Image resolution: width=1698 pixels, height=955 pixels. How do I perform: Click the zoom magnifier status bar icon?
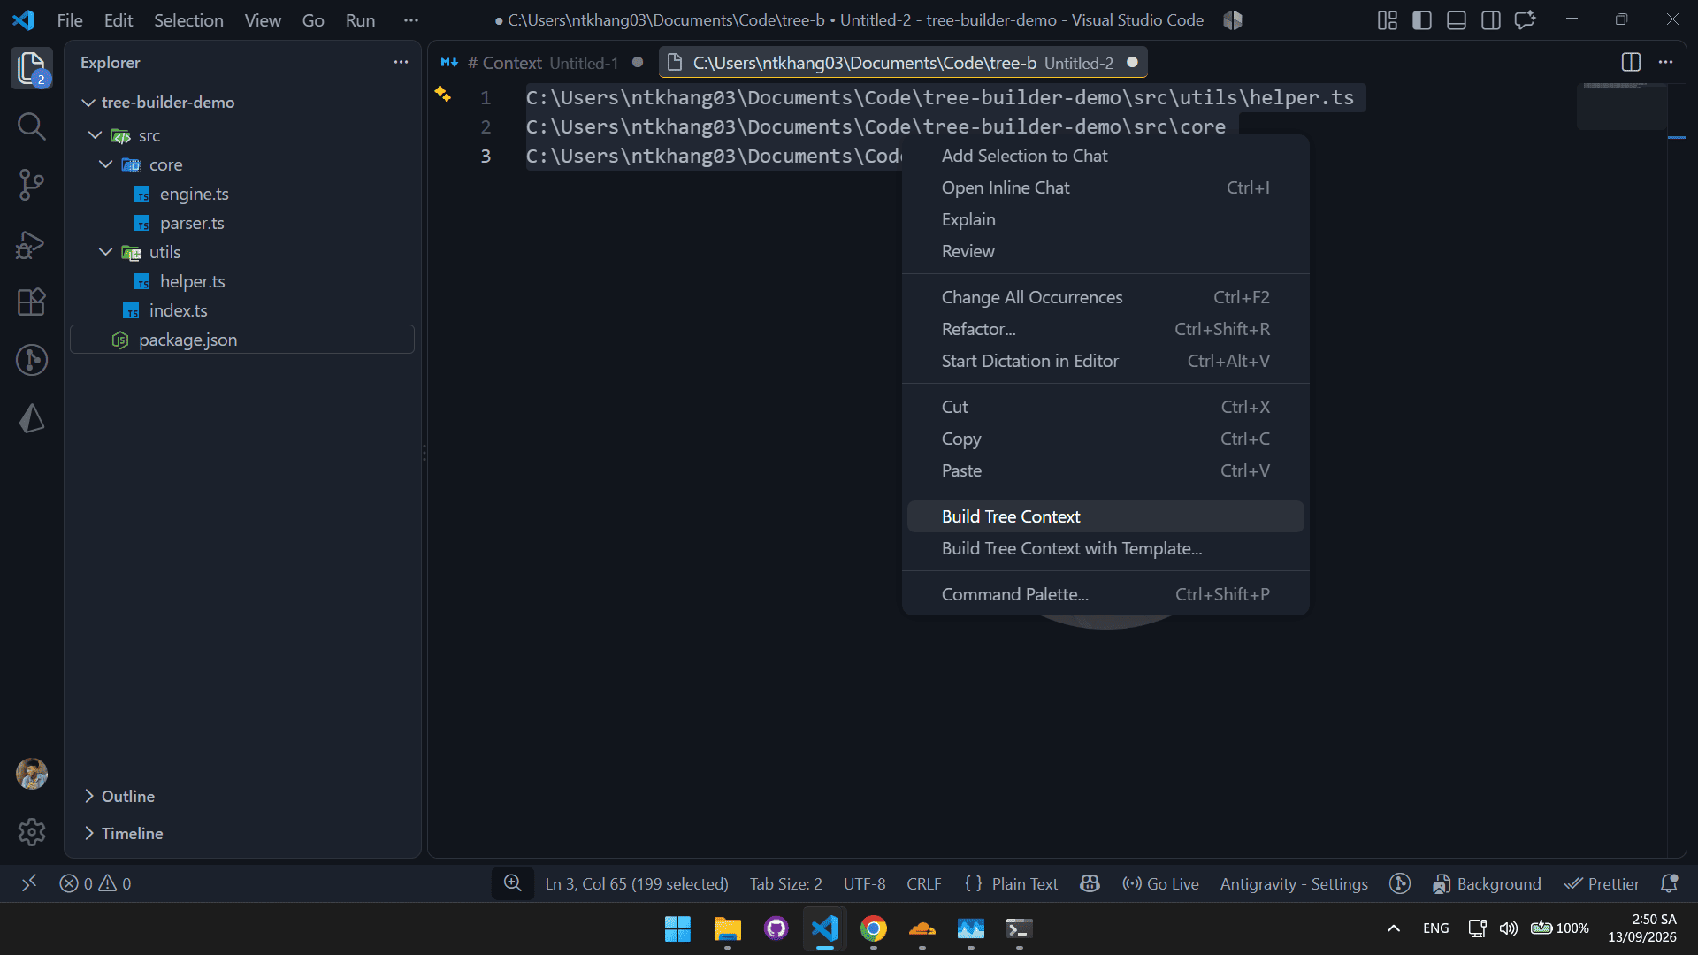pos(513,882)
